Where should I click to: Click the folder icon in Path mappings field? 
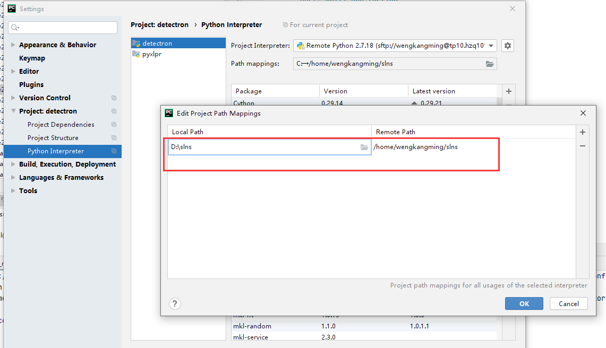tap(489, 64)
